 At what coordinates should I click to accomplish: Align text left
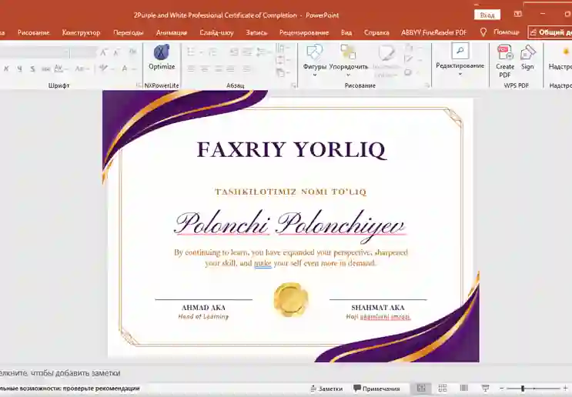point(191,68)
